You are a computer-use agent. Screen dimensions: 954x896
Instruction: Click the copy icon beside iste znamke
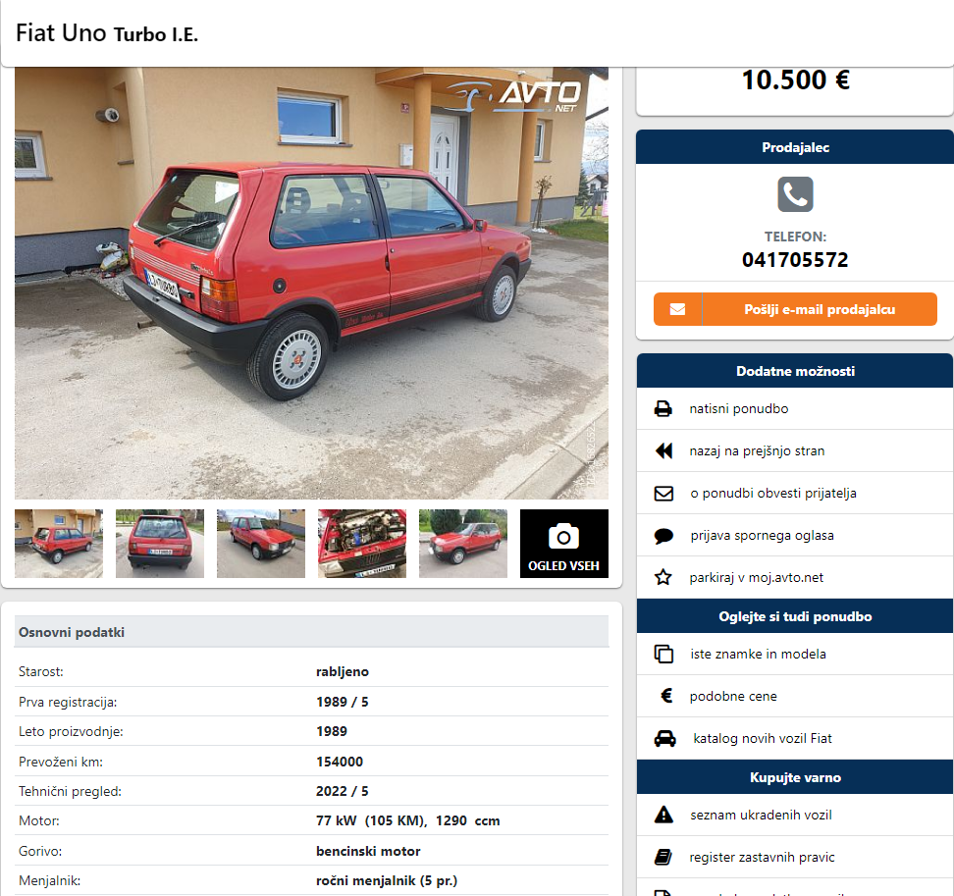pyautogui.click(x=663, y=654)
